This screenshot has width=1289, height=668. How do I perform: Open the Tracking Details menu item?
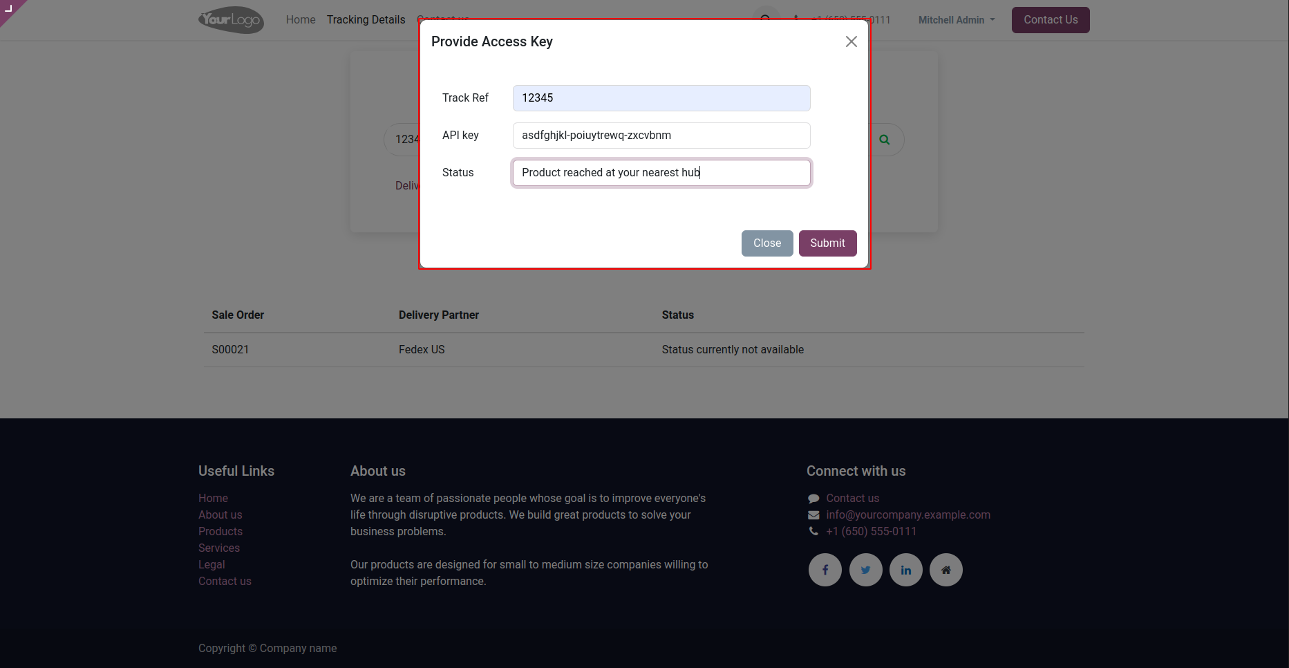[x=366, y=20]
